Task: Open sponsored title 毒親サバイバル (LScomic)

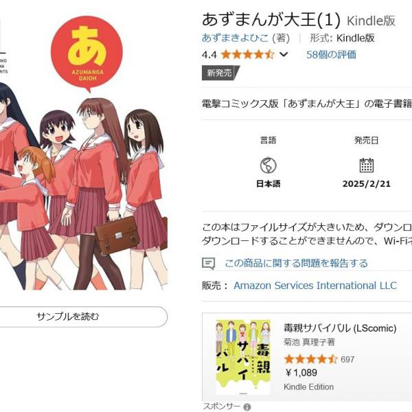Action: (x=340, y=328)
